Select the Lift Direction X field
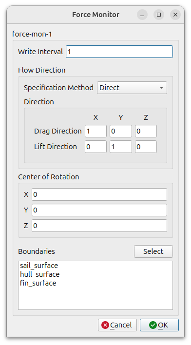 click(x=95, y=147)
